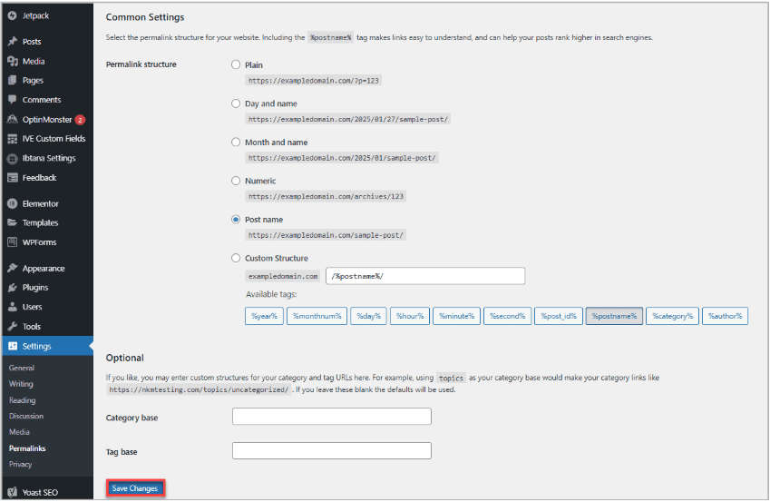Image resolution: width=770 pixels, height=502 pixels.
Task: Click the Posts pushpin icon
Action: point(13,42)
